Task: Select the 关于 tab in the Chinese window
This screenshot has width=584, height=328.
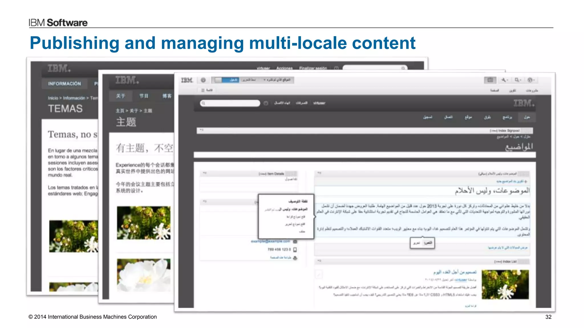Action: pos(121,96)
